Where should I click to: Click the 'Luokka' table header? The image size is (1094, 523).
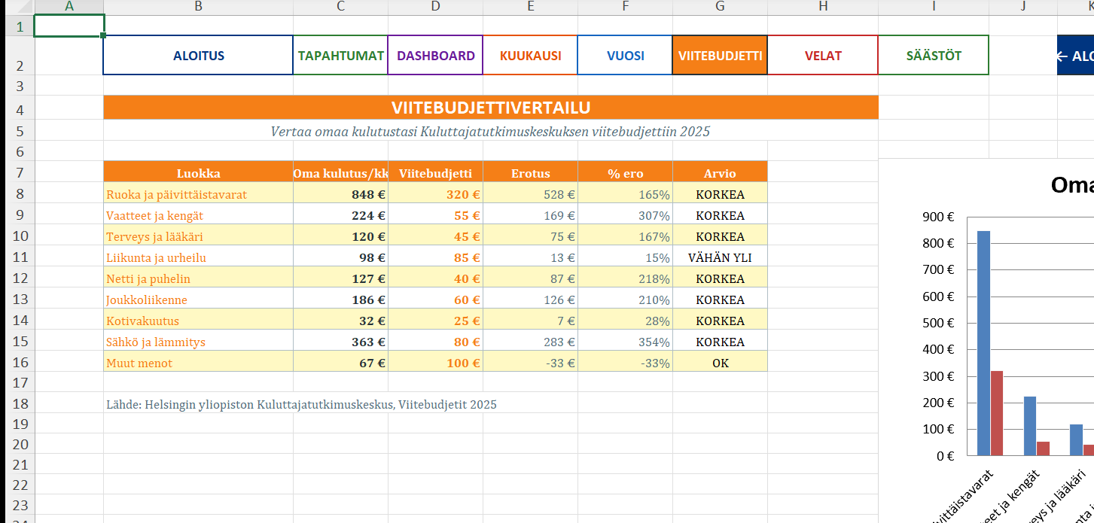coord(198,173)
